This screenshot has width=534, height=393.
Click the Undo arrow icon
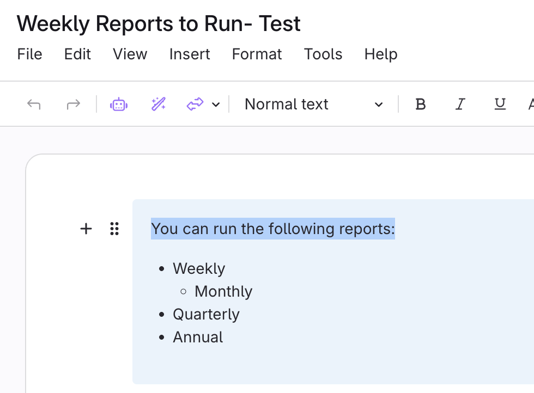(34, 104)
